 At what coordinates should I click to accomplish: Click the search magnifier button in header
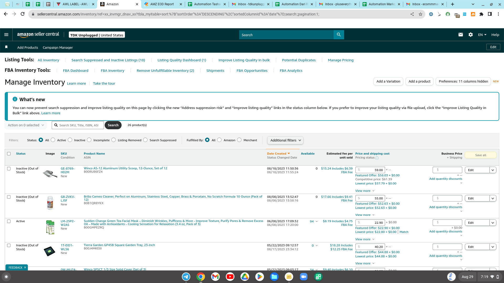tap(339, 35)
